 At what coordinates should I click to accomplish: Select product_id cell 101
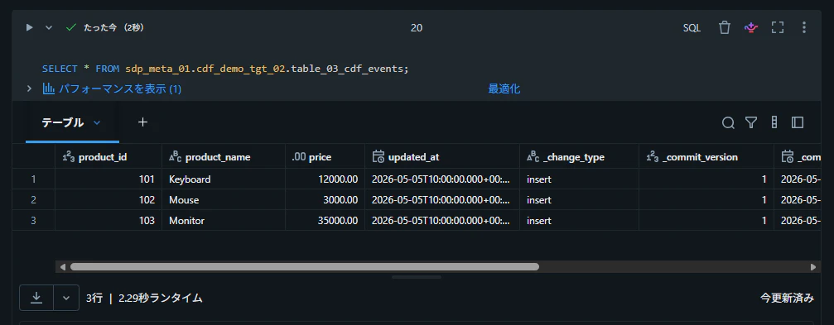tap(108, 179)
